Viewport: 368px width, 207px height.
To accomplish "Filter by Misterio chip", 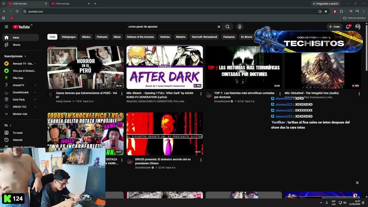I will 181,37.
